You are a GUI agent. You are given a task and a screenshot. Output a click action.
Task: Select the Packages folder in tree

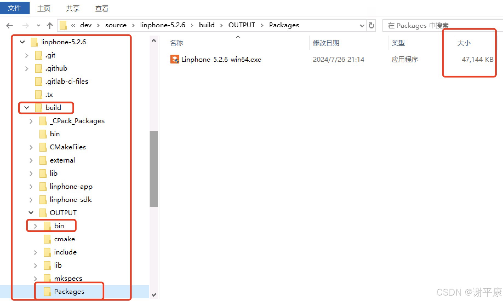(x=69, y=292)
